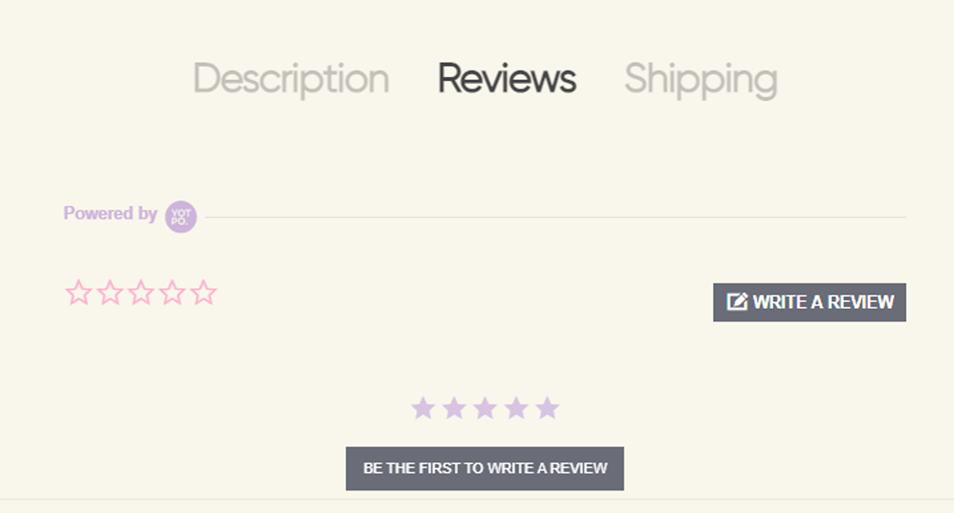Rate five stars using fifth purple star
The width and height of the screenshot is (954, 513).
547,408
